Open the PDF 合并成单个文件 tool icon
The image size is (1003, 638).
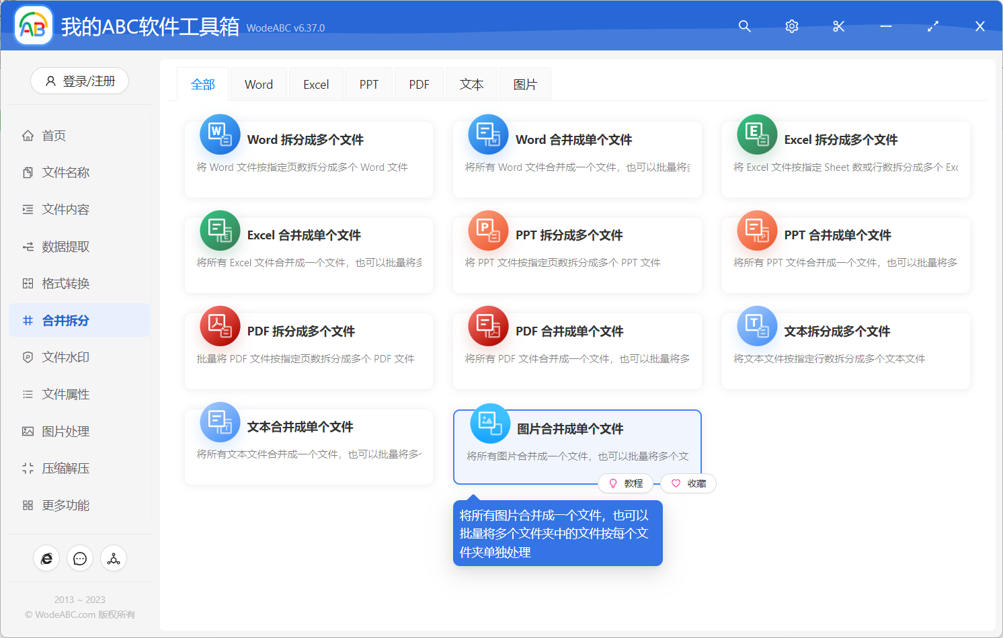489,326
